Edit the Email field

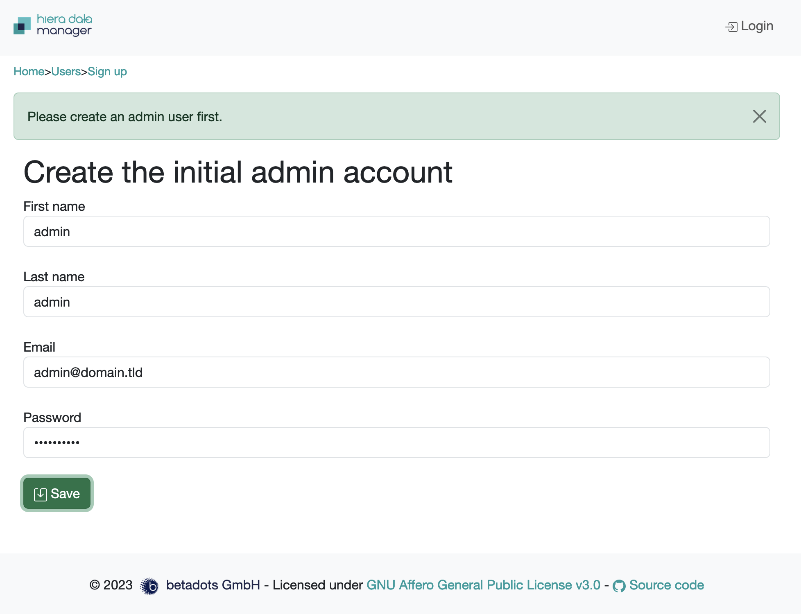[396, 372]
